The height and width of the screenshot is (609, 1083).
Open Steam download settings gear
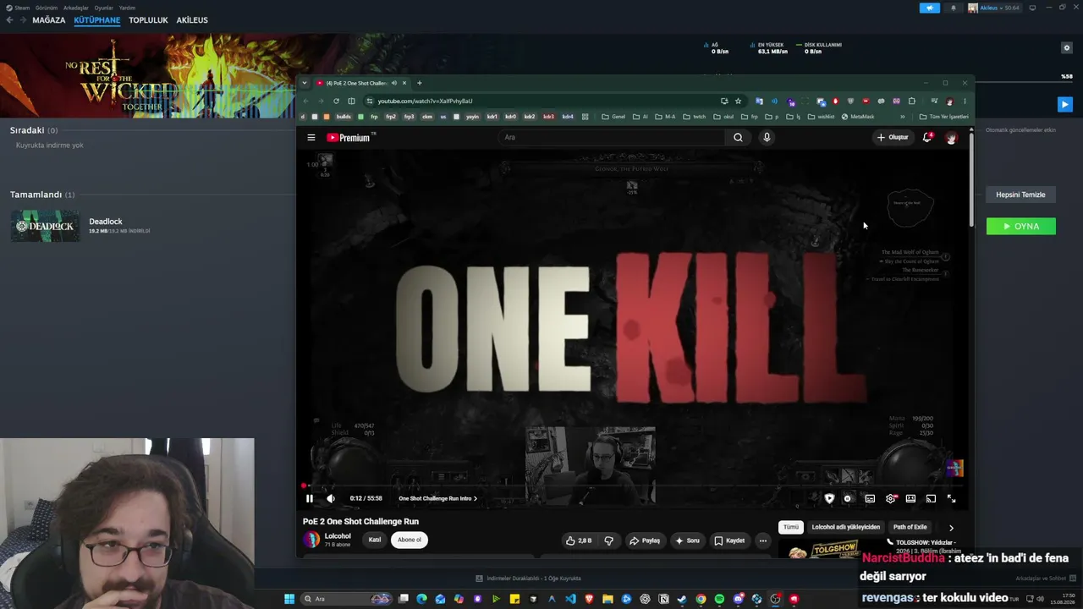click(1067, 48)
